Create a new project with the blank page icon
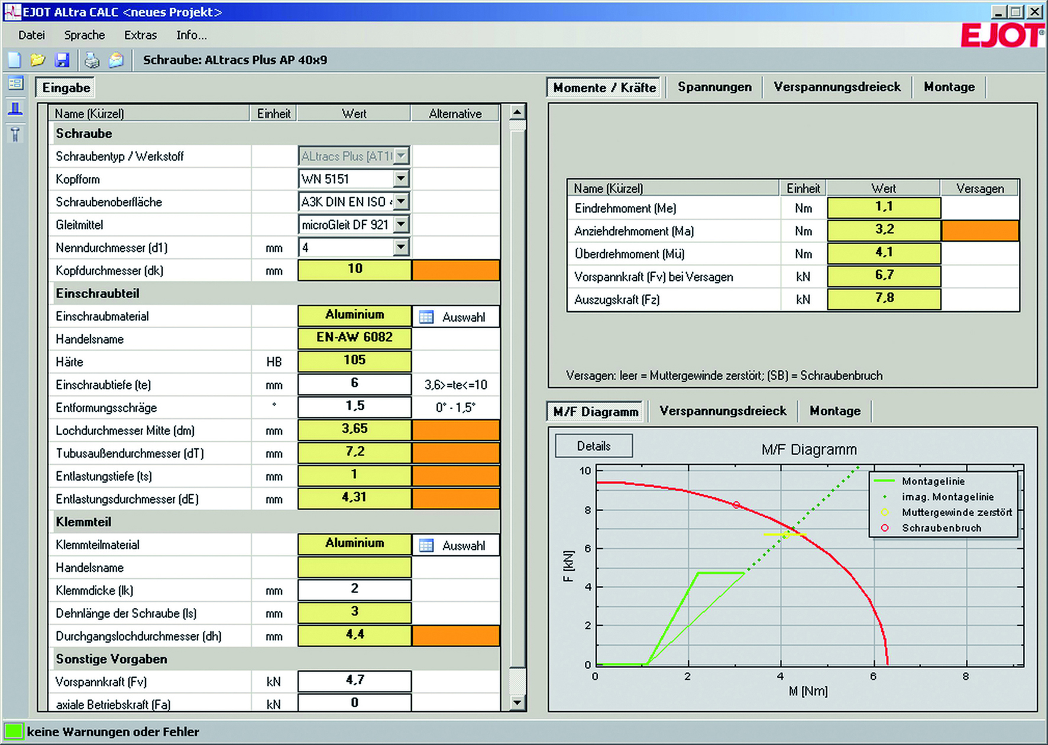Viewport: 1048px width, 745px height. (14, 60)
